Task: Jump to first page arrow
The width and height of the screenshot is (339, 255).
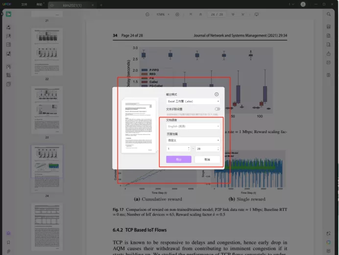Action: [x=191, y=15]
